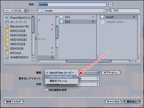Viewport: 144px width, 108px height.
Task: Expand the 002 folder arrow
Action: click(93, 22)
